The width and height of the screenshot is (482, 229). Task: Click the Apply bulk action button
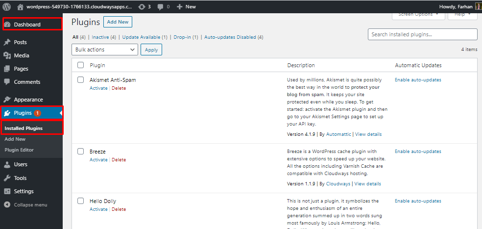(151, 50)
